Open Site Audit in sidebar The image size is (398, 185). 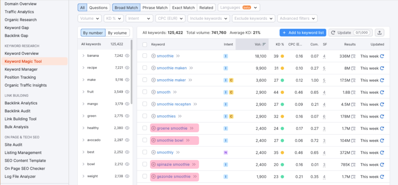[14, 145]
